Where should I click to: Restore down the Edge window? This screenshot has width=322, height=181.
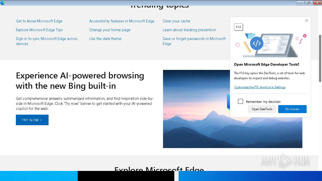tap(308, 3)
